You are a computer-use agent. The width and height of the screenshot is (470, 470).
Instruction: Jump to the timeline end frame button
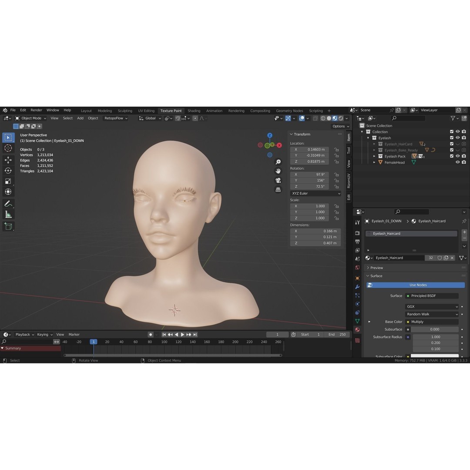195,335
